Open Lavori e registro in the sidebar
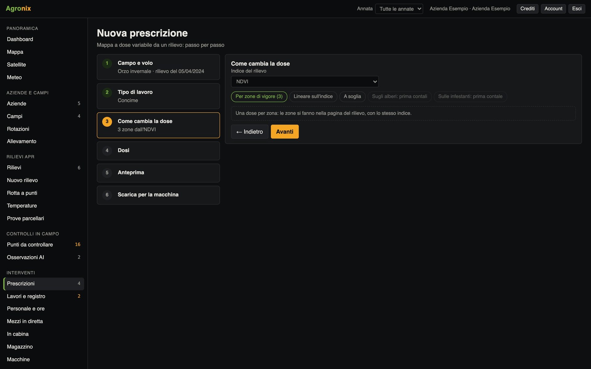The image size is (591, 369). click(x=44, y=296)
